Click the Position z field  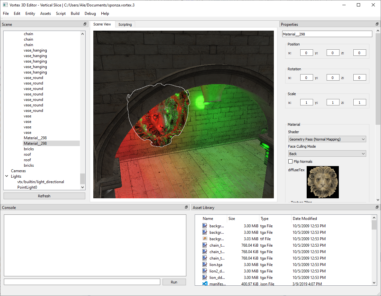(x=360, y=53)
